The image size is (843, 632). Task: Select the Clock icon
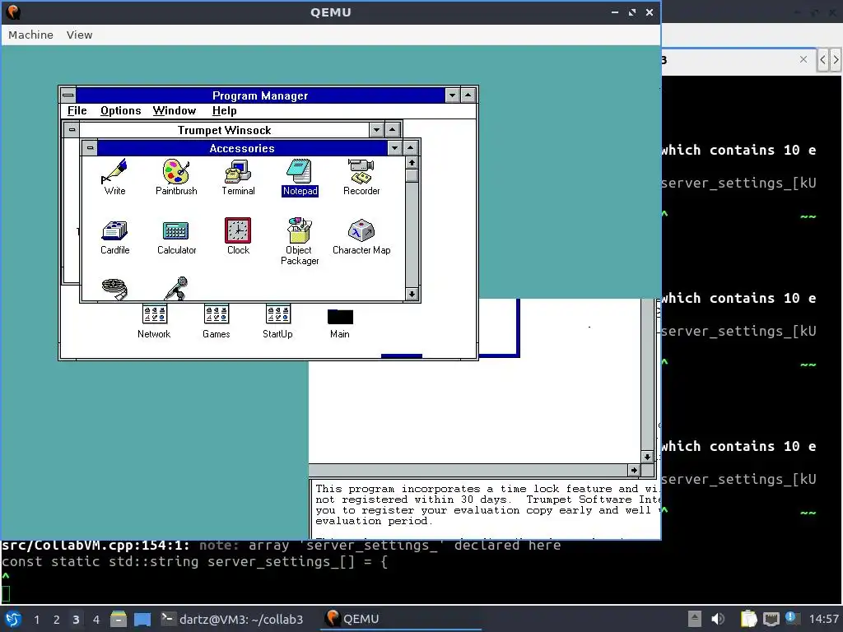pyautogui.click(x=238, y=236)
